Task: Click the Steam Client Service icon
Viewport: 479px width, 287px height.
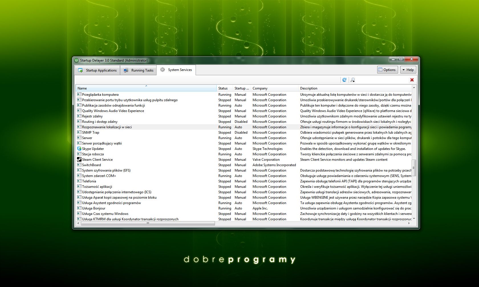Action: (79, 159)
